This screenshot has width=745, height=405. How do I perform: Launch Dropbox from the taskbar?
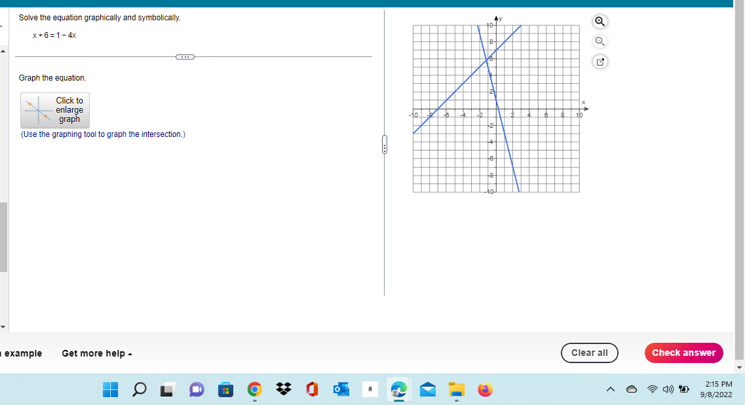point(283,389)
